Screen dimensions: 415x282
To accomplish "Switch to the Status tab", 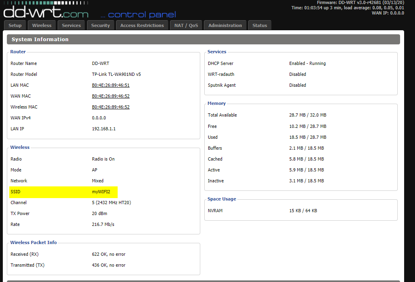I will tap(259, 25).
